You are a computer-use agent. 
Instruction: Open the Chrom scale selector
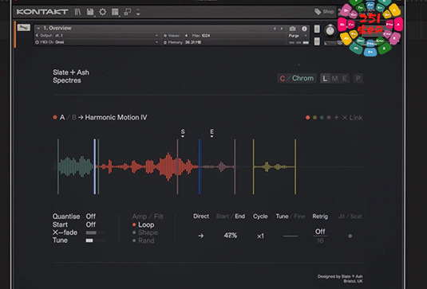[302, 78]
